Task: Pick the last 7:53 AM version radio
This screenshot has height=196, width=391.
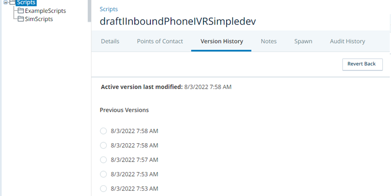Action: (103, 189)
